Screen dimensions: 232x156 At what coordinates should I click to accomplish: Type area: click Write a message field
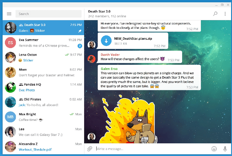point(151,149)
